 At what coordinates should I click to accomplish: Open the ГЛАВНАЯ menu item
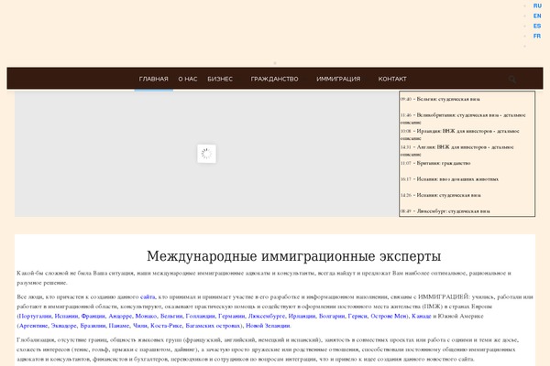coord(154,80)
